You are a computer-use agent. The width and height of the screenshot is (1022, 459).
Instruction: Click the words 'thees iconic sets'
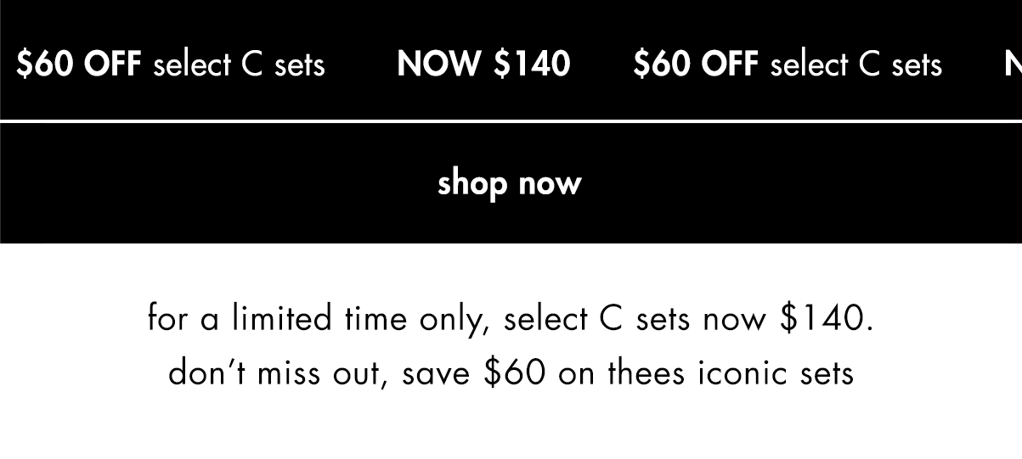[730, 373]
